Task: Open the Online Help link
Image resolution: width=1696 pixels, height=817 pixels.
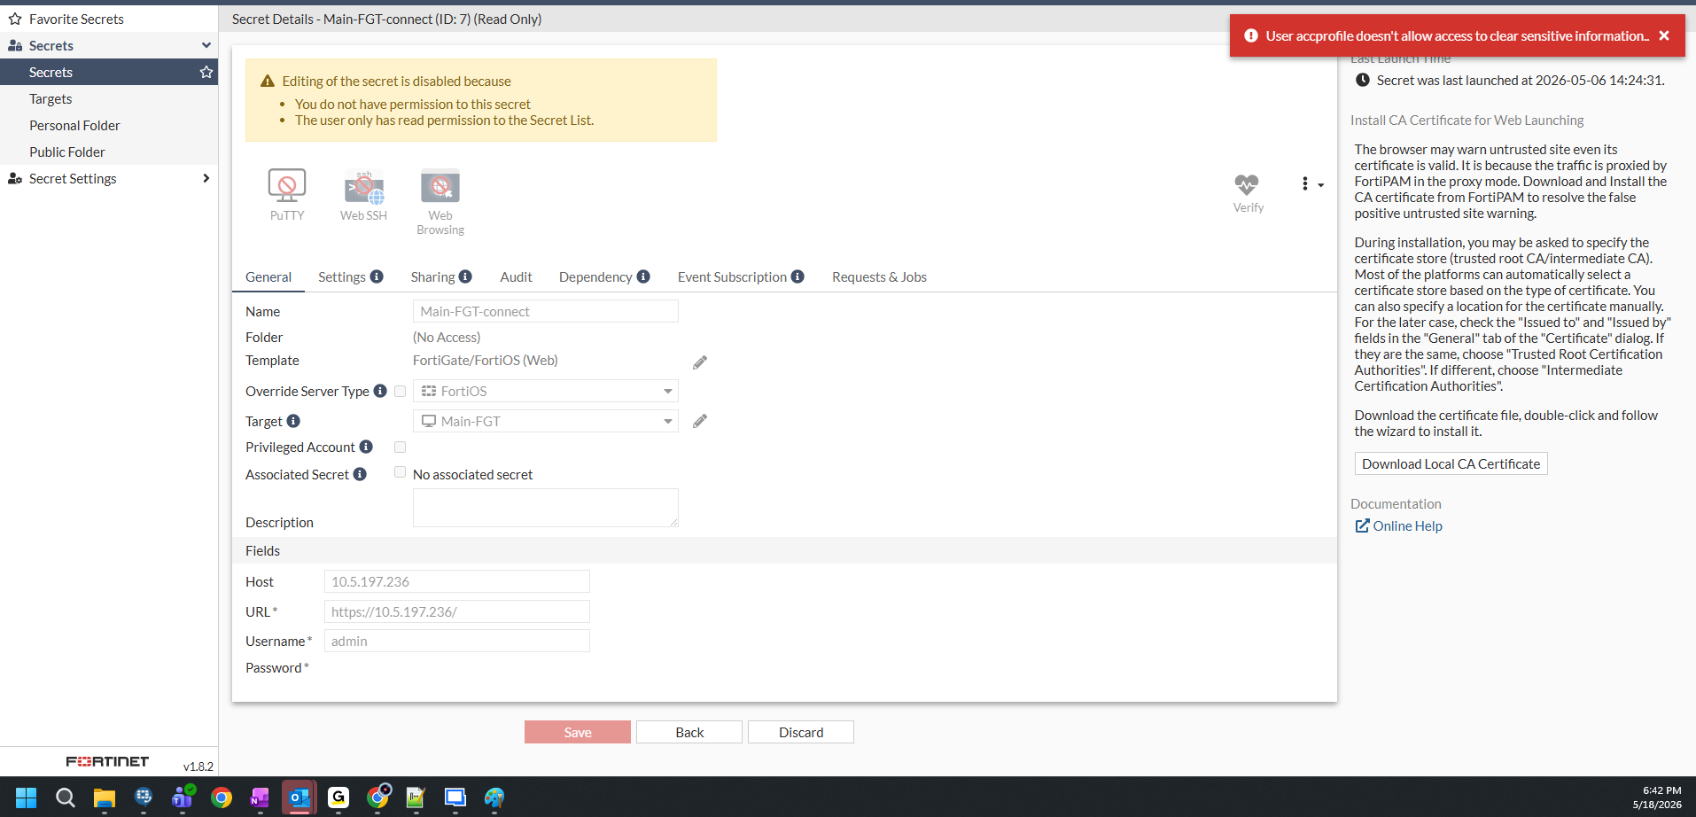Action: click(x=1399, y=525)
